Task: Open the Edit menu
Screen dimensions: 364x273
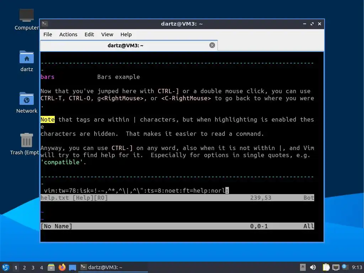Action: coord(89,34)
